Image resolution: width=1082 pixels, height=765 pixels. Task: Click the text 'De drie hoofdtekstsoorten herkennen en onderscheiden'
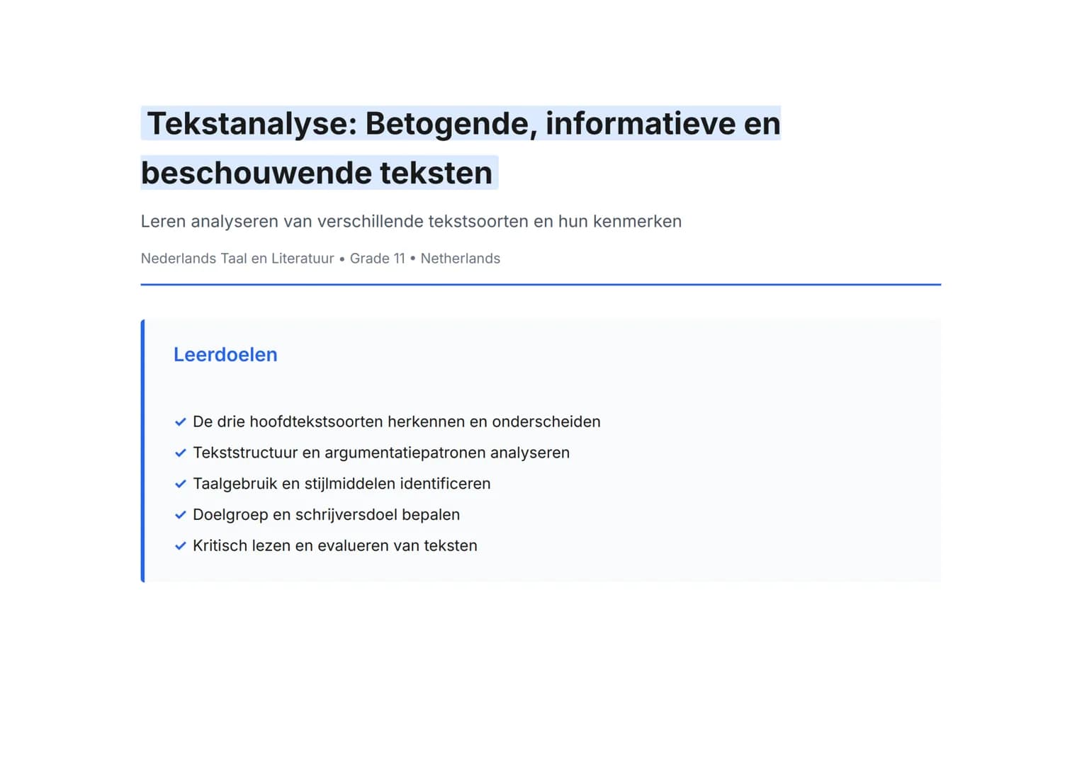(x=396, y=422)
